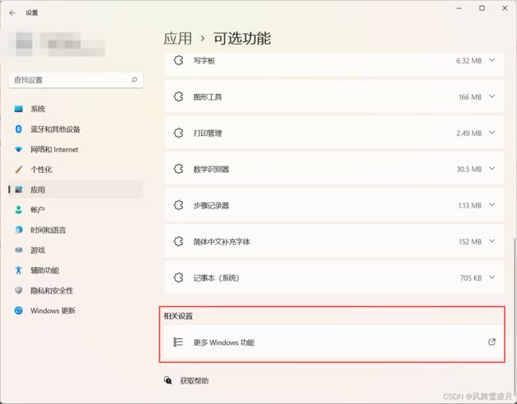
Task: Click the 网络和 Internet wifi icon
Action: click(18, 150)
